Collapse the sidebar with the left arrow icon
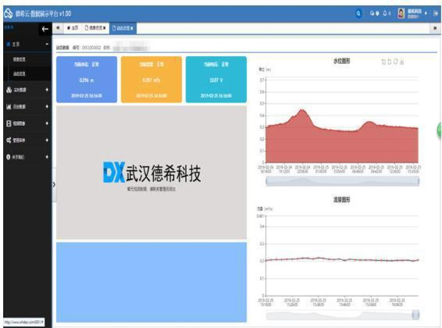Viewport: 442px width, 328px height. [x=46, y=28]
